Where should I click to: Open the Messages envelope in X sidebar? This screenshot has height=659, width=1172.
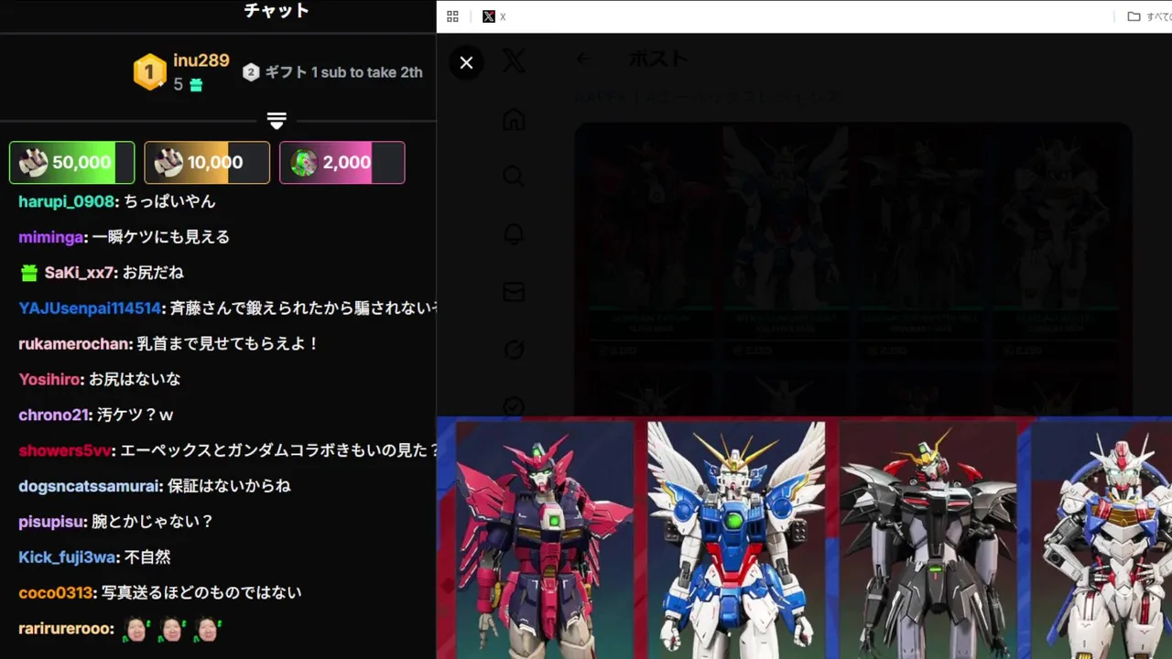[514, 292]
